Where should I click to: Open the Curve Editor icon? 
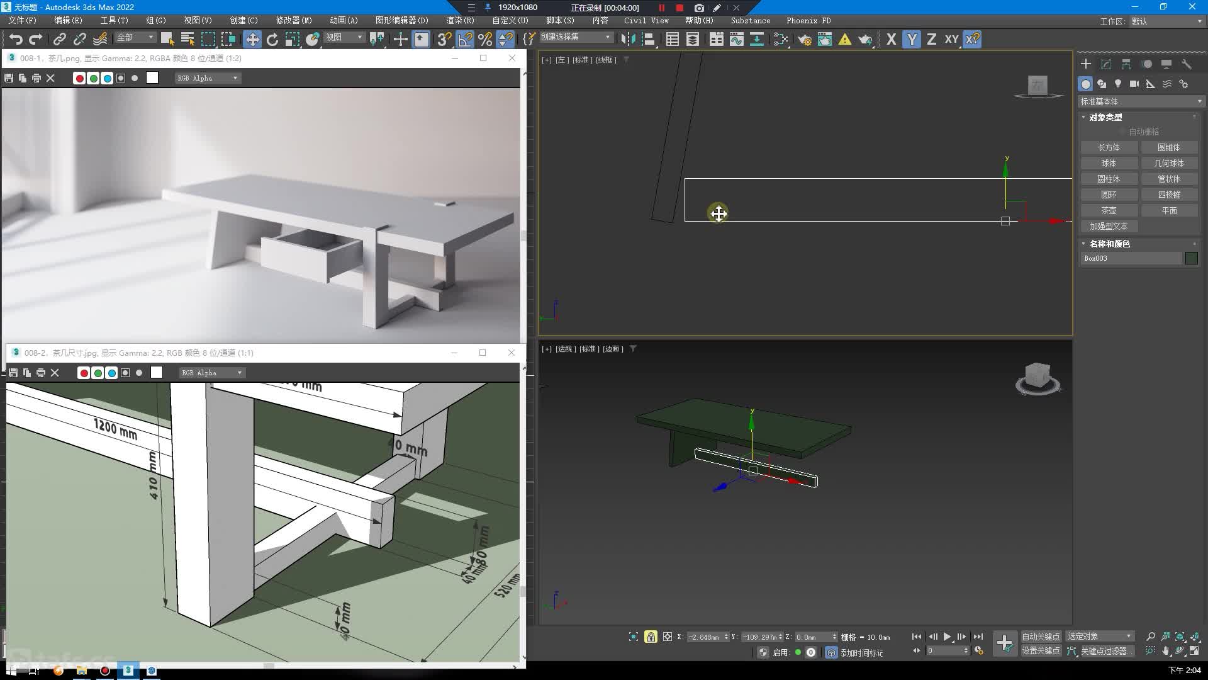pyautogui.click(x=736, y=39)
